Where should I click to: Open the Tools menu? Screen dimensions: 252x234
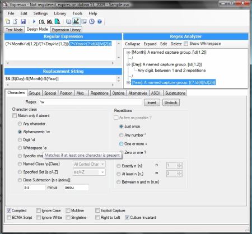coord(77,13)
